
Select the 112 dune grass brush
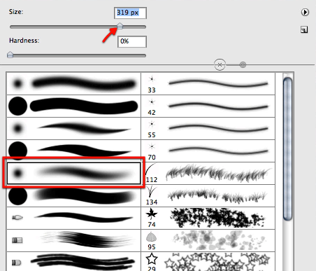(x=208, y=173)
